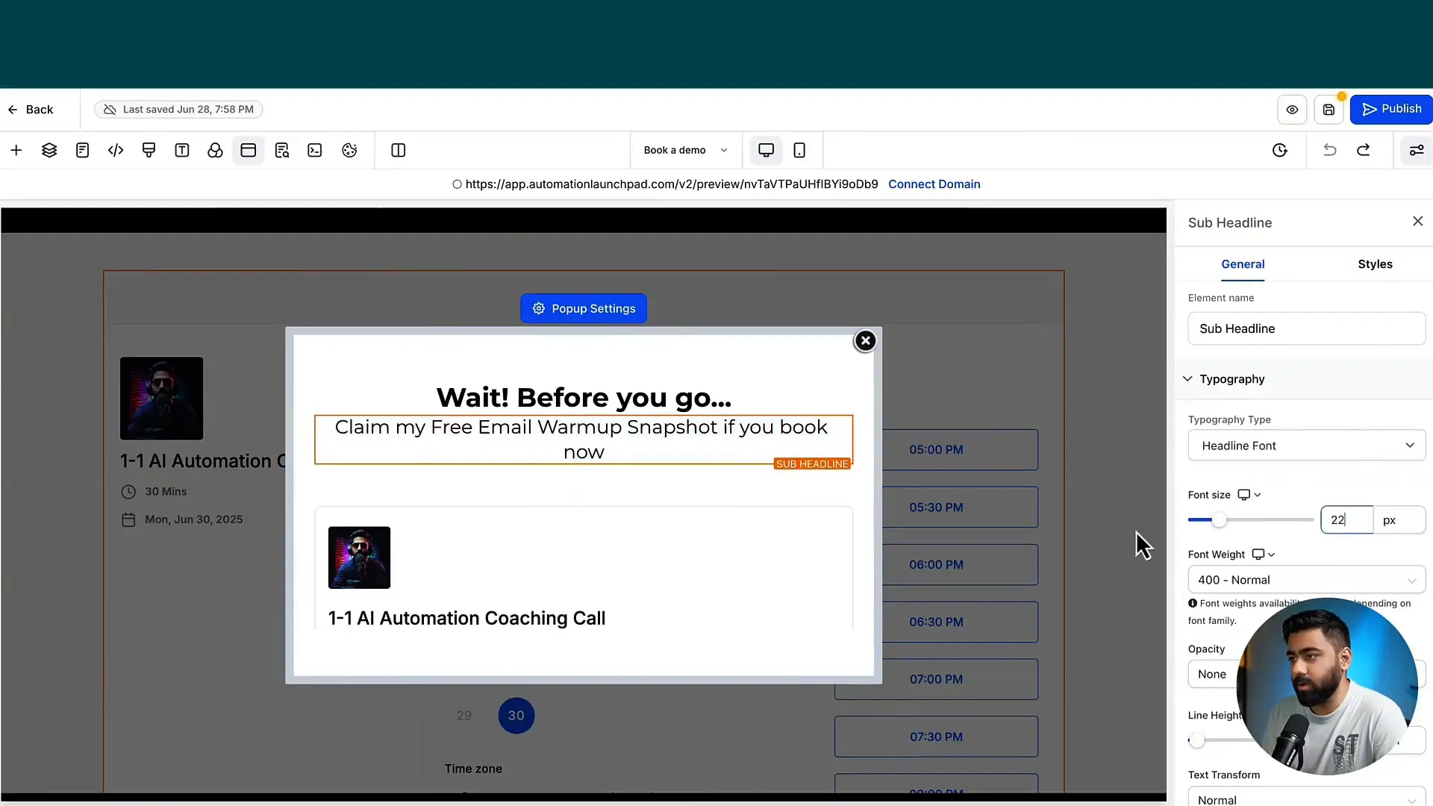Open the SEO search page icon
The height and width of the screenshot is (806, 1433).
pos(281,150)
